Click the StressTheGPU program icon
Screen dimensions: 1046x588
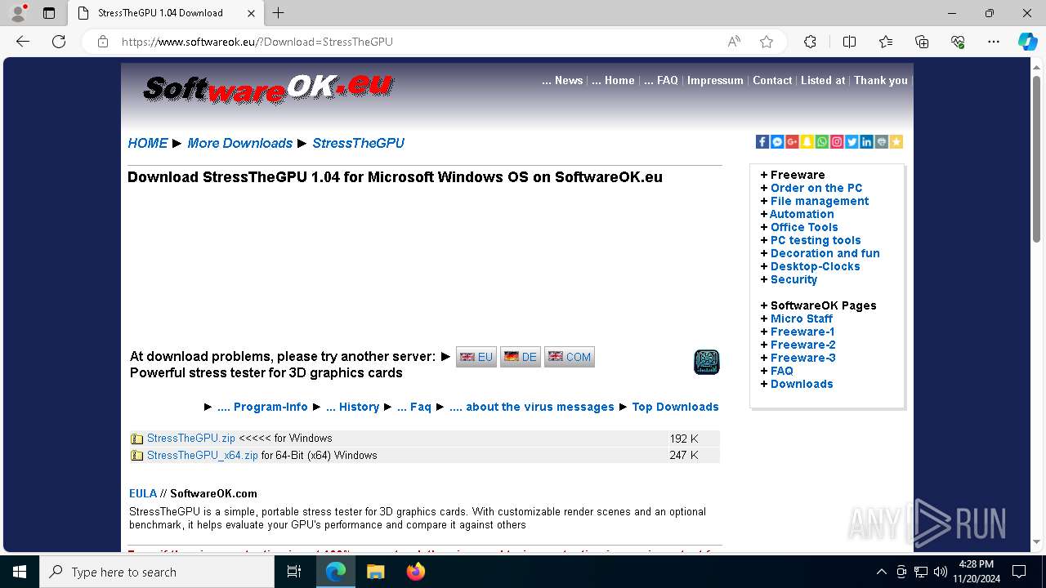pos(707,362)
